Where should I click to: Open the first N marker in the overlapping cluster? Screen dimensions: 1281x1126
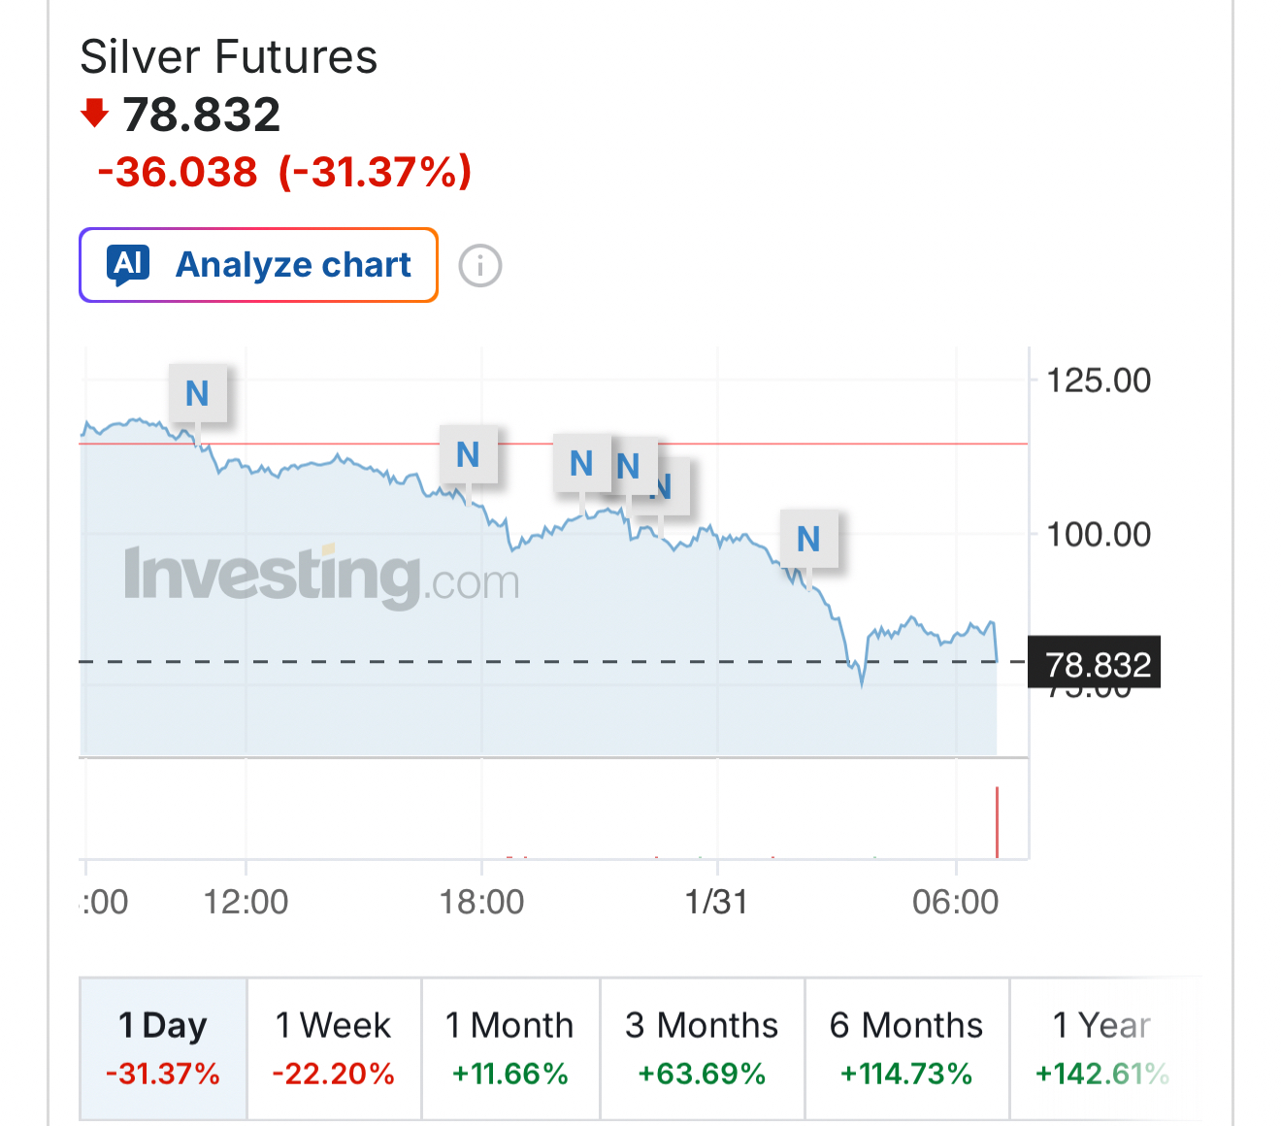(x=581, y=463)
